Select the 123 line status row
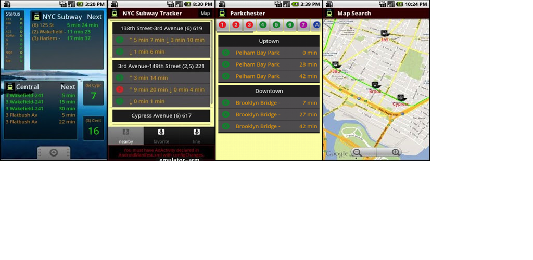533x260 pixels. [14, 19]
